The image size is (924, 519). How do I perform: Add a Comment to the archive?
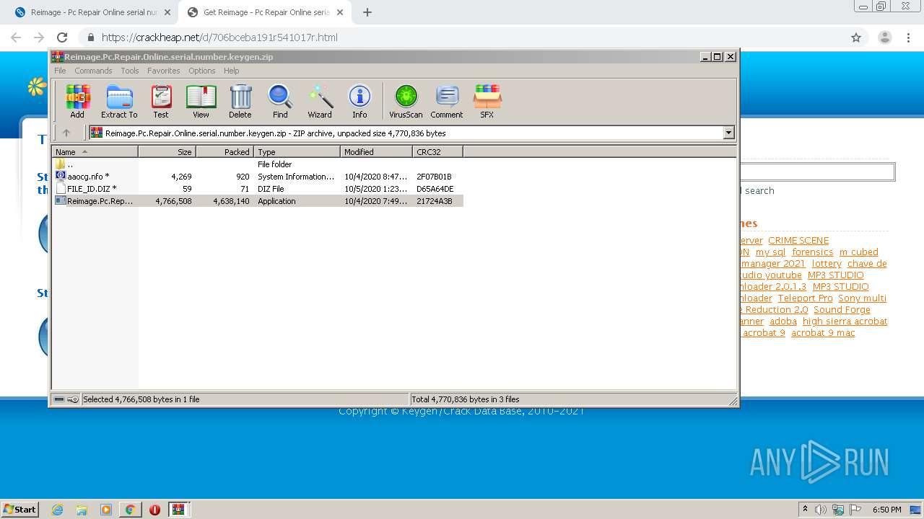[x=447, y=101]
